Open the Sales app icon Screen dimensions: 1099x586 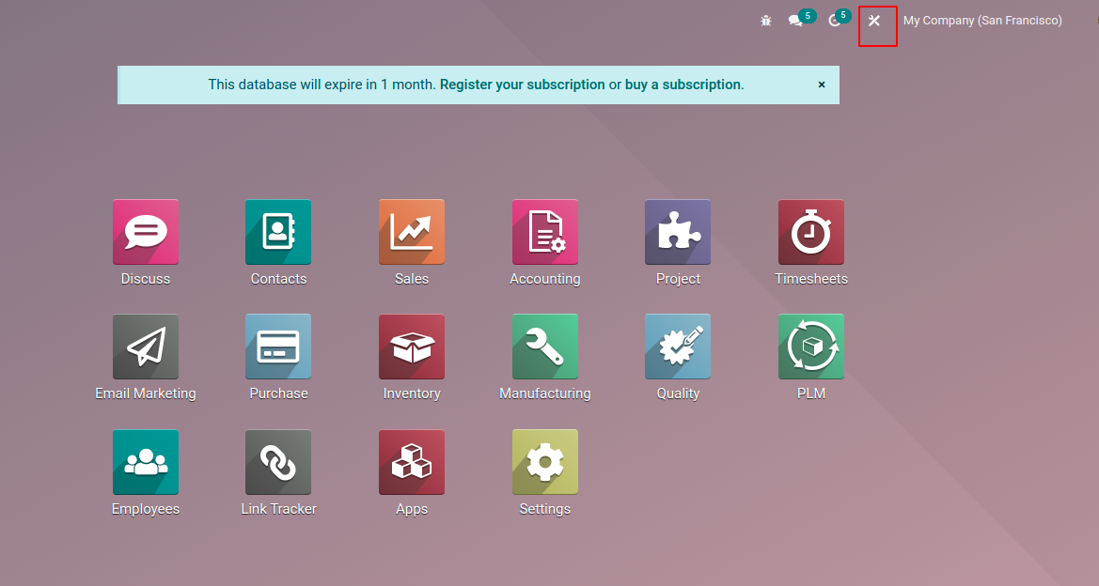pos(412,232)
